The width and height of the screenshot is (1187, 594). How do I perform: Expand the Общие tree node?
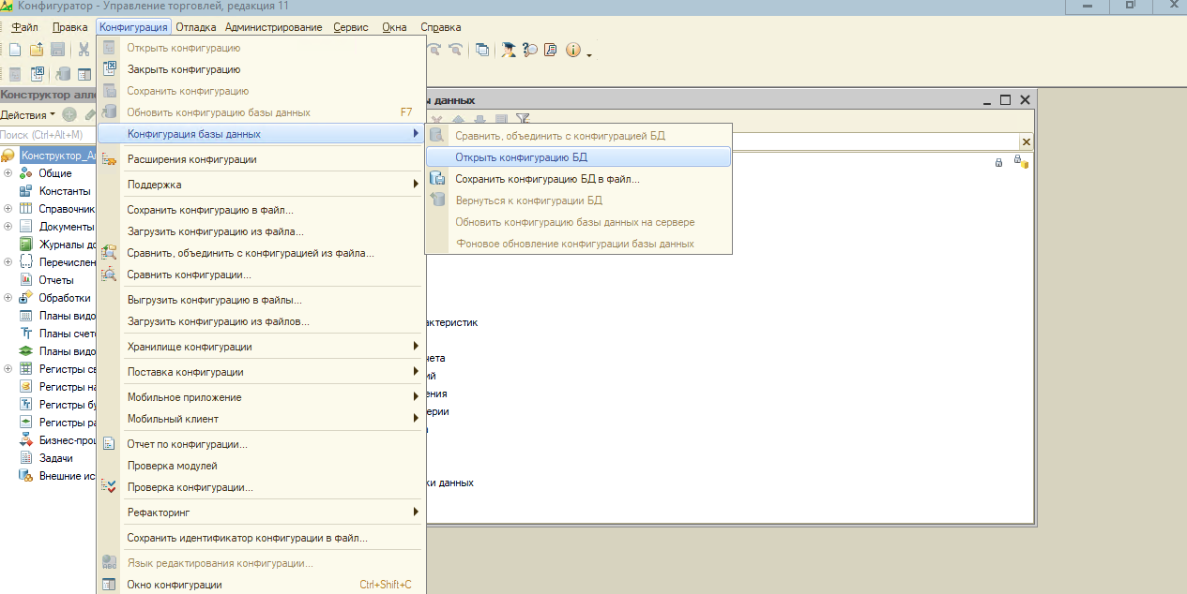[8, 173]
